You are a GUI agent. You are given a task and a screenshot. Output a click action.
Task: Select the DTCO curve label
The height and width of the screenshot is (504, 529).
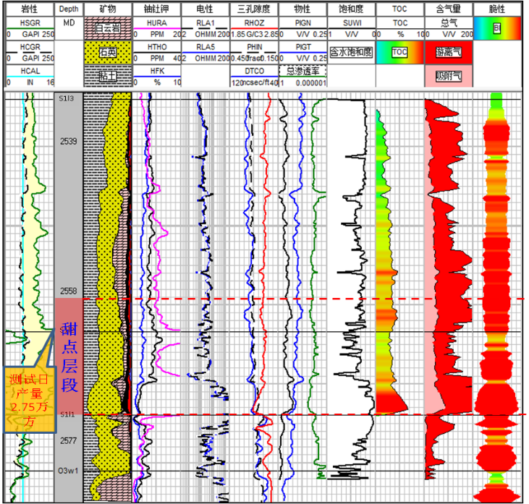click(253, 71)
